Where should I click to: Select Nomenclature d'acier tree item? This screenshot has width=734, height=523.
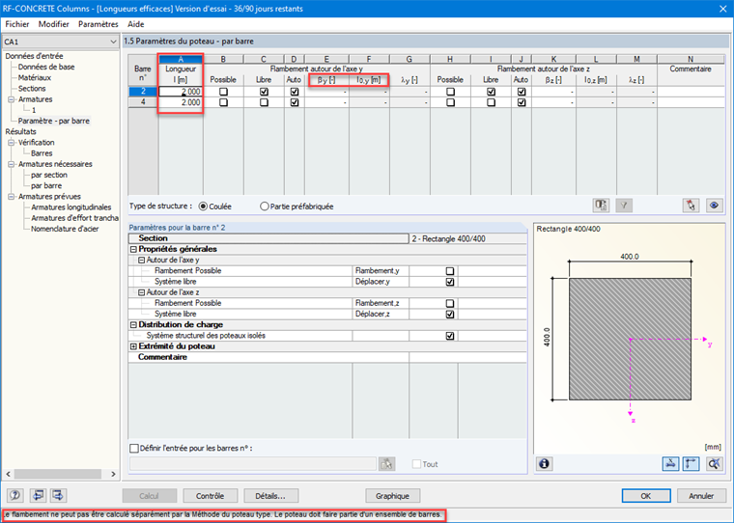[x=65, y=229]
